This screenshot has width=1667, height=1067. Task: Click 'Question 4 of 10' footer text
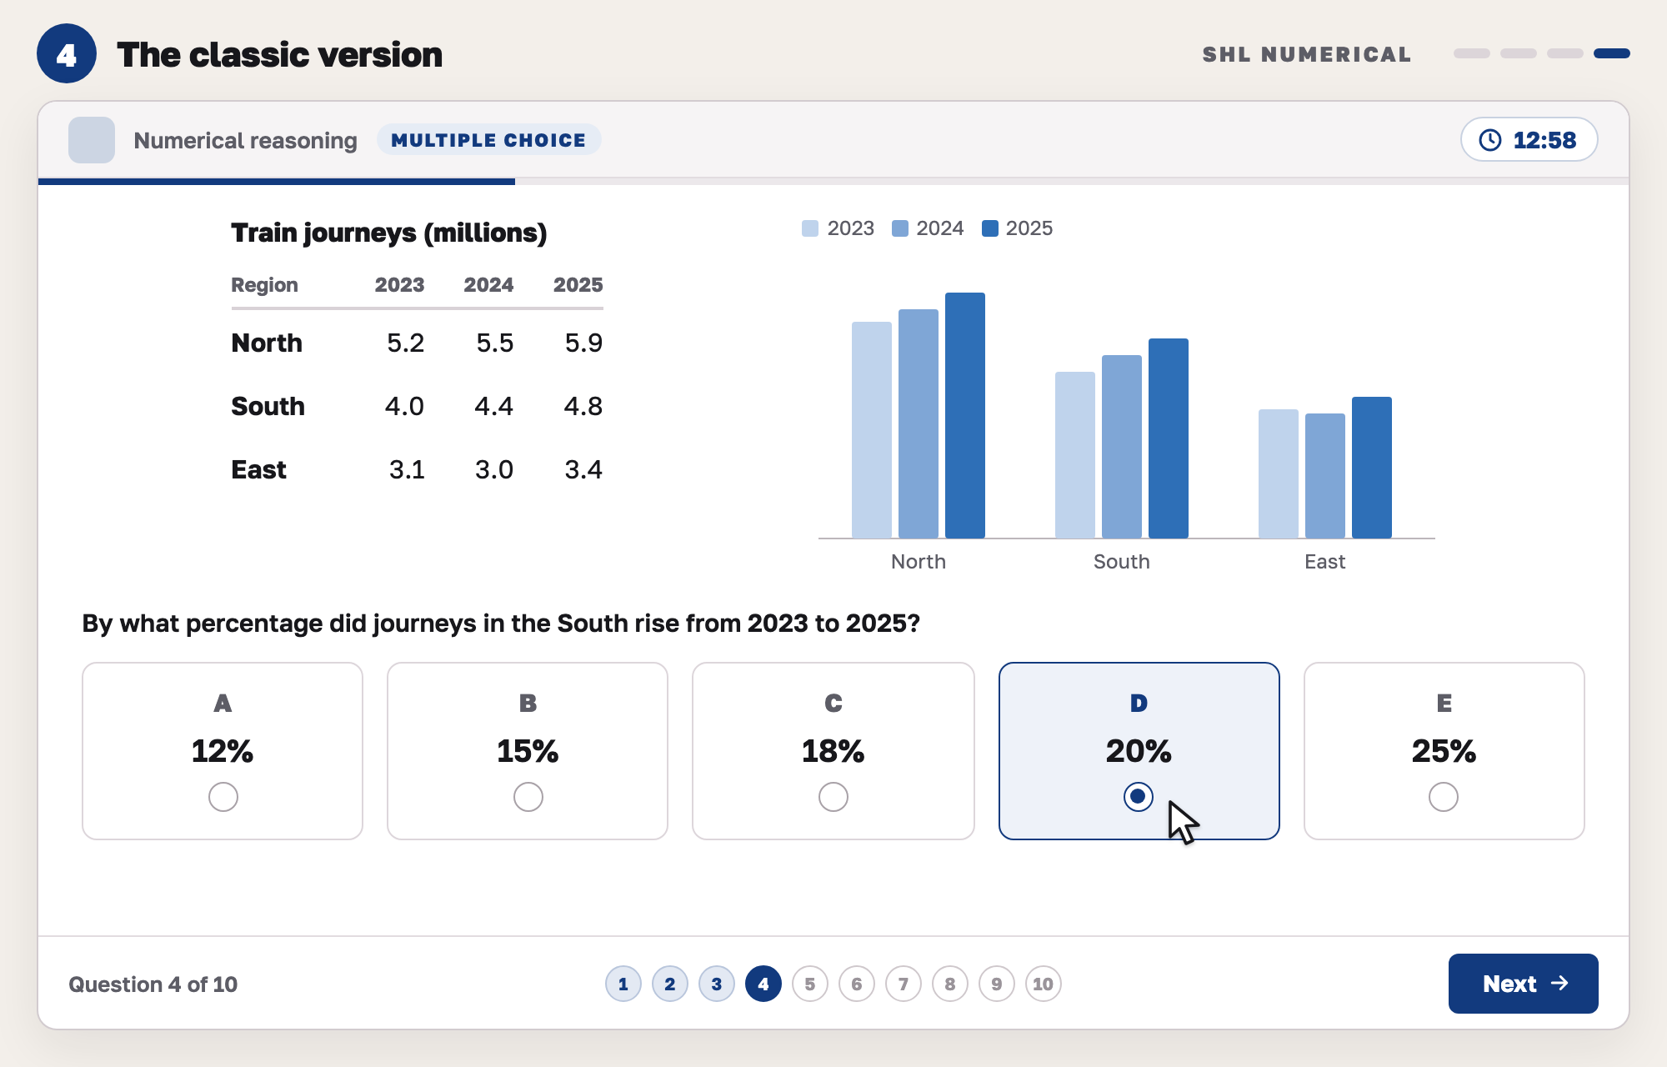(x=153, y=984)
